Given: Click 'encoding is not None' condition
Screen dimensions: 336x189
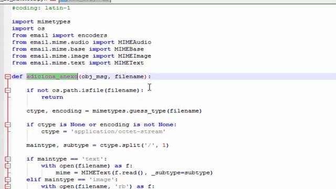Looking at the screenshot, I should tap(136, 124).
